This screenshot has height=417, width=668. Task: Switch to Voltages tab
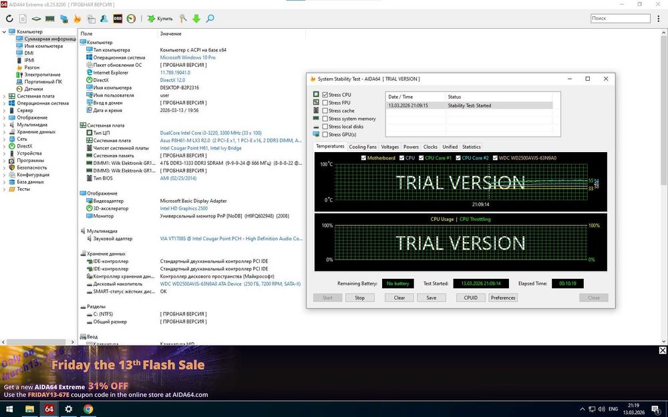coord(390,147)
